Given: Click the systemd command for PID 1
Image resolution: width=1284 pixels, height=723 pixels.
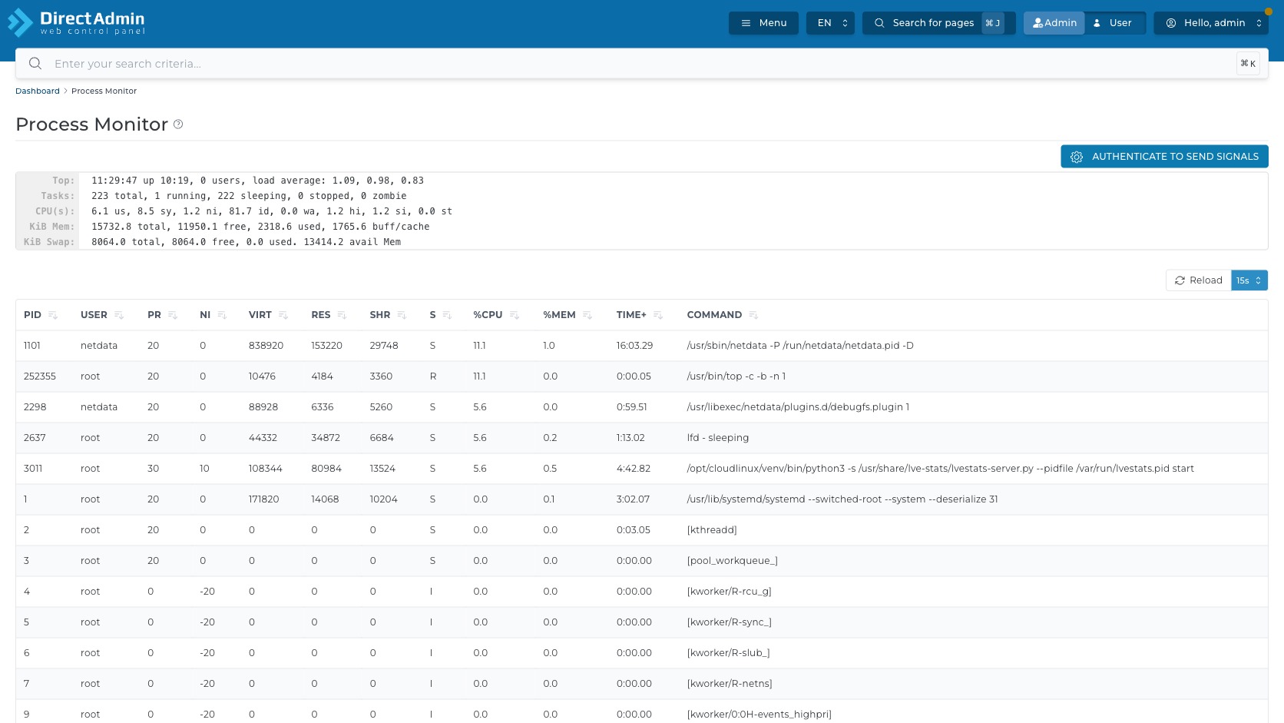Looking at the screenshot, I should 842,499.
